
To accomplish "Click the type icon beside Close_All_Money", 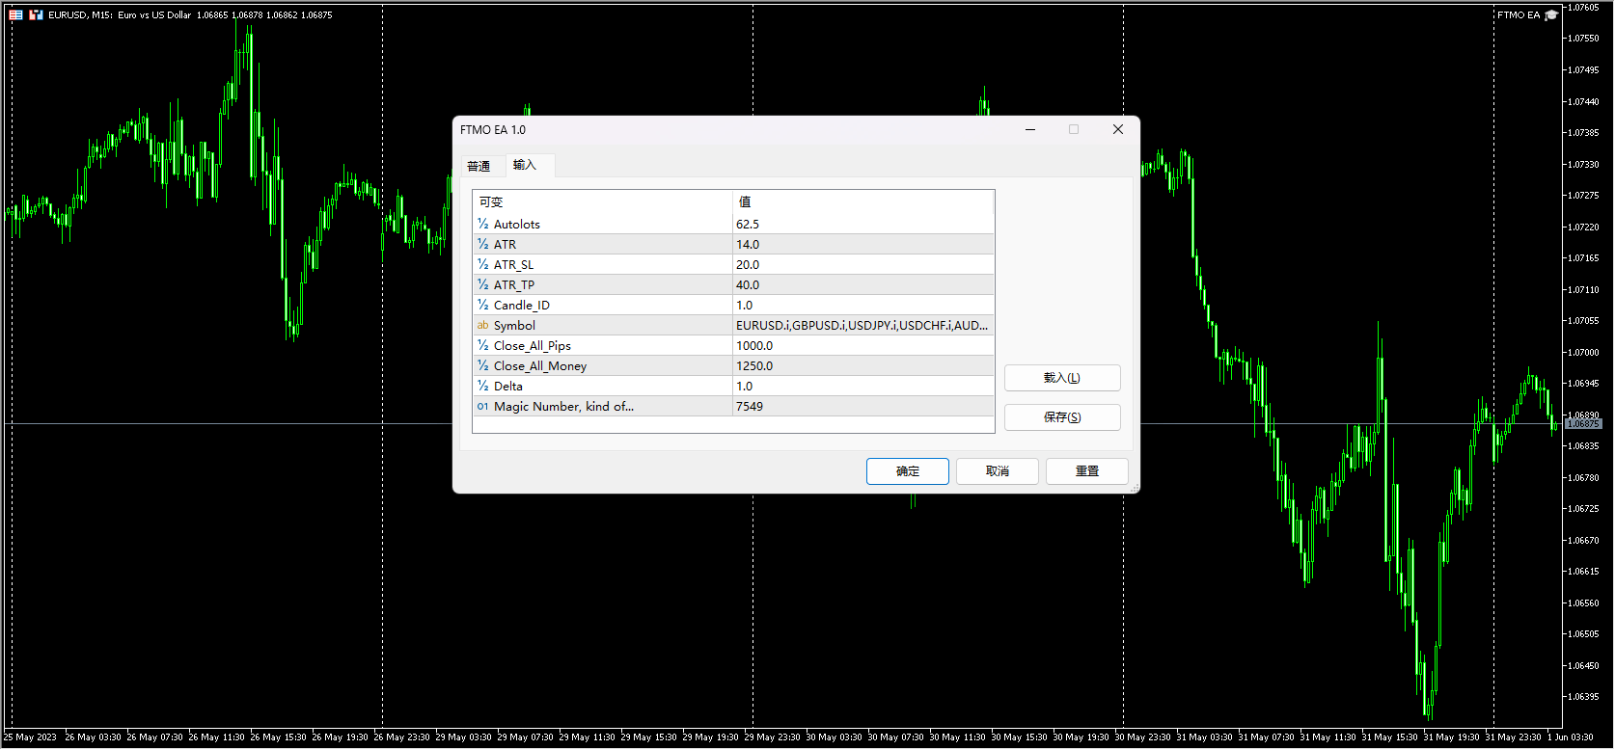I will coord(482,365).
